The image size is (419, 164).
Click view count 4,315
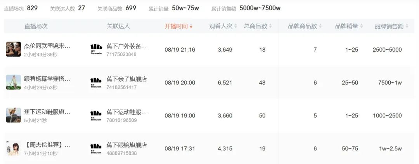(x=225, y=149)
